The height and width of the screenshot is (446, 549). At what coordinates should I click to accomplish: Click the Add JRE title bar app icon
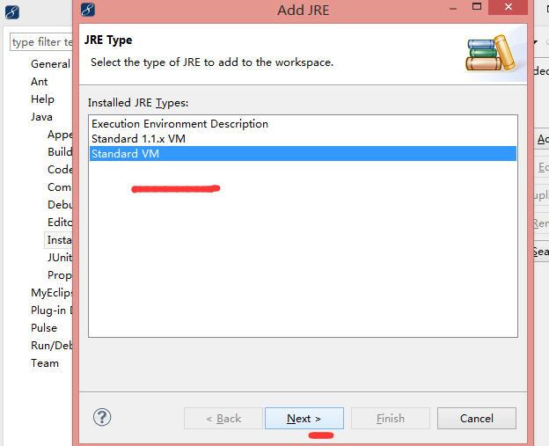coord(87,10)
